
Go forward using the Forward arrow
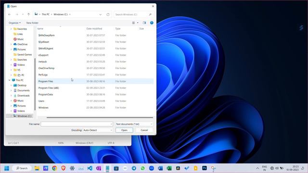tap(17, 14)
